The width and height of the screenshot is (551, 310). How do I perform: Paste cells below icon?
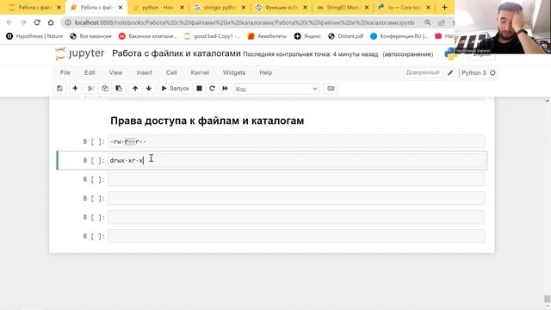[119, 89]
